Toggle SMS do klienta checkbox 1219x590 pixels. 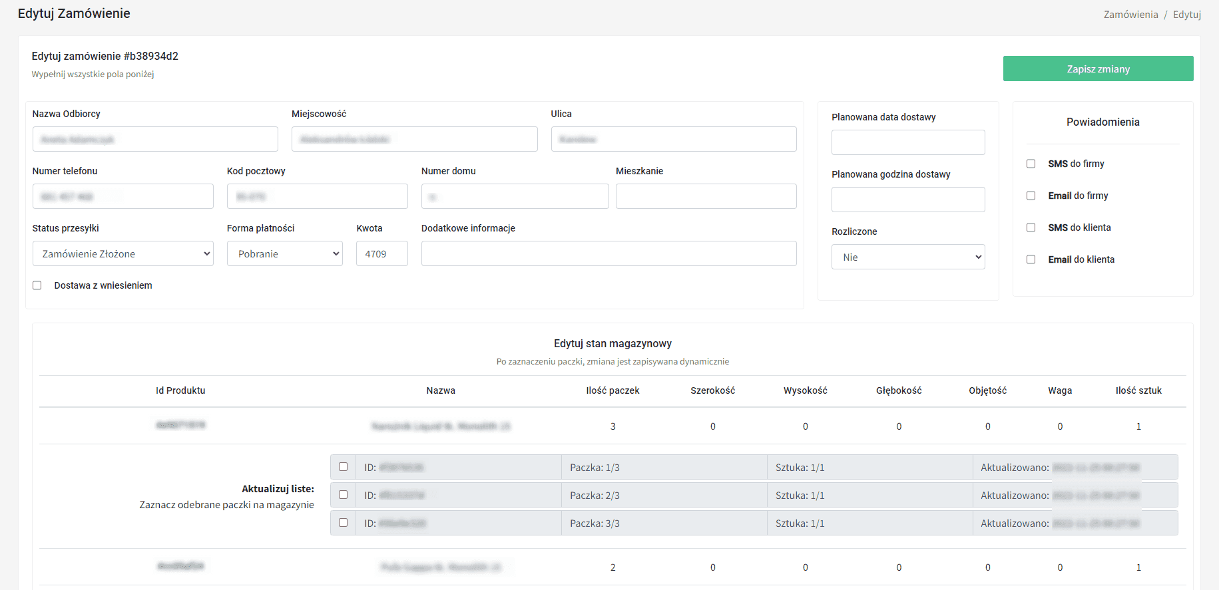click(1031, 227)
